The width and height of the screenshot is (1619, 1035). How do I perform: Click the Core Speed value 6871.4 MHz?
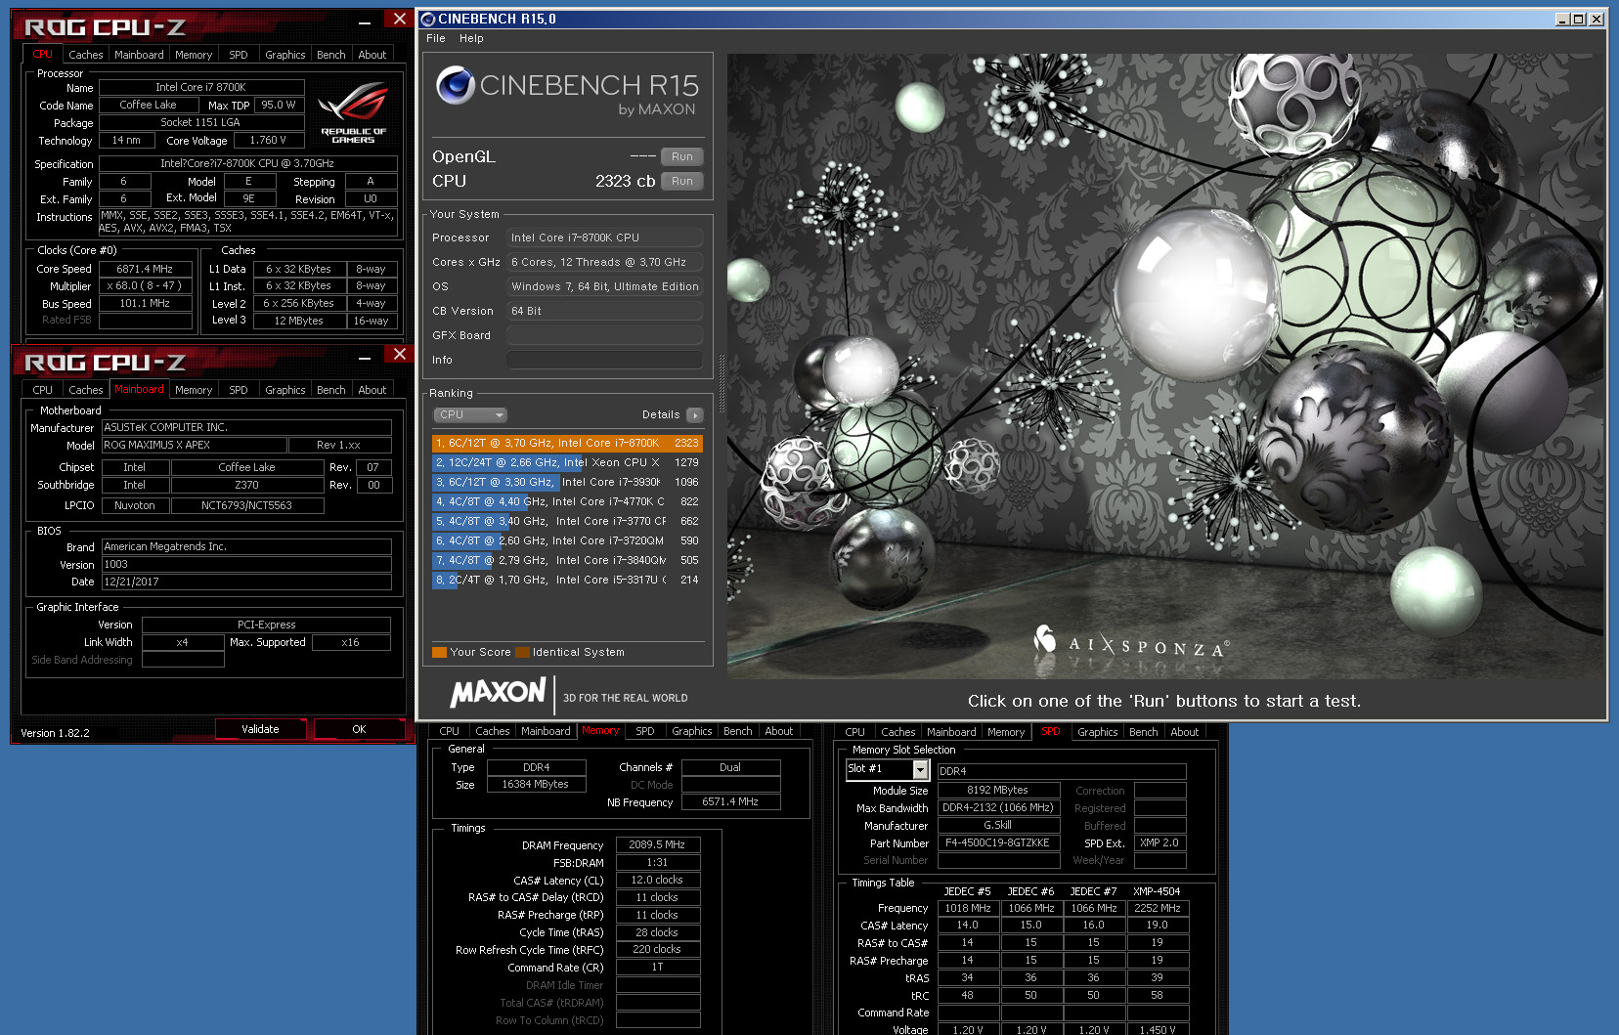[145, 269]
